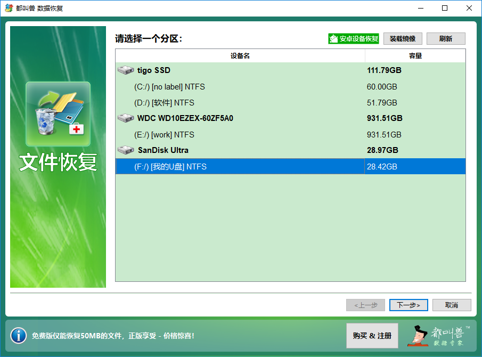This screenshot has height=357, width=482.
Task: Click the WDC WD10EZEX drive icon
Action: 125,118
